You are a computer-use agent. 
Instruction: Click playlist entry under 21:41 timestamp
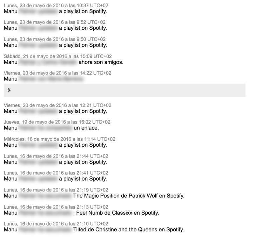pyautogui.click(x=55, y=179)
